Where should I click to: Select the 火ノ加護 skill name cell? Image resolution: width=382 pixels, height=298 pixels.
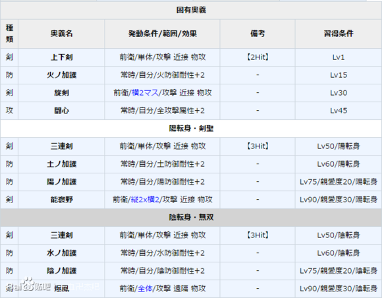pyautogui.click(x=61, y=75)
